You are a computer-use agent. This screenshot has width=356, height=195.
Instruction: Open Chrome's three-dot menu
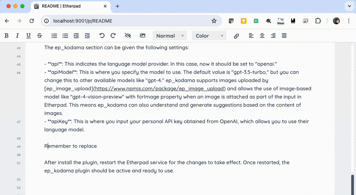349,21
